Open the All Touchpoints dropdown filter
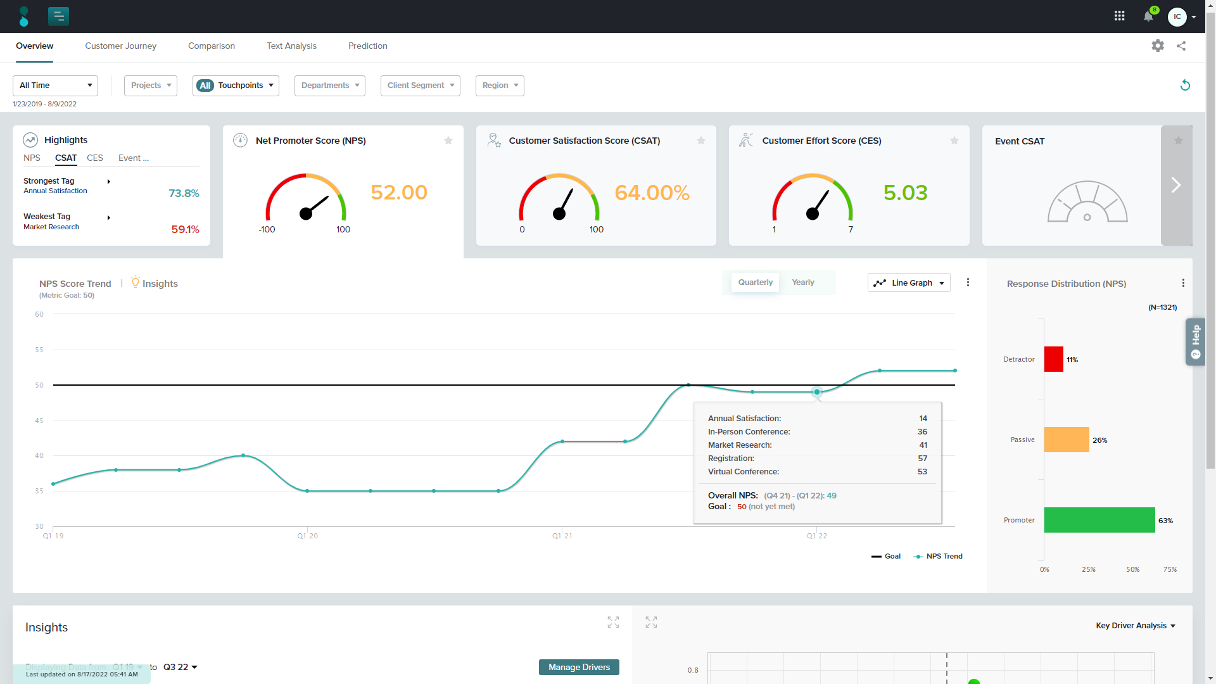1216x684 pixels. [x=236, y=85]
